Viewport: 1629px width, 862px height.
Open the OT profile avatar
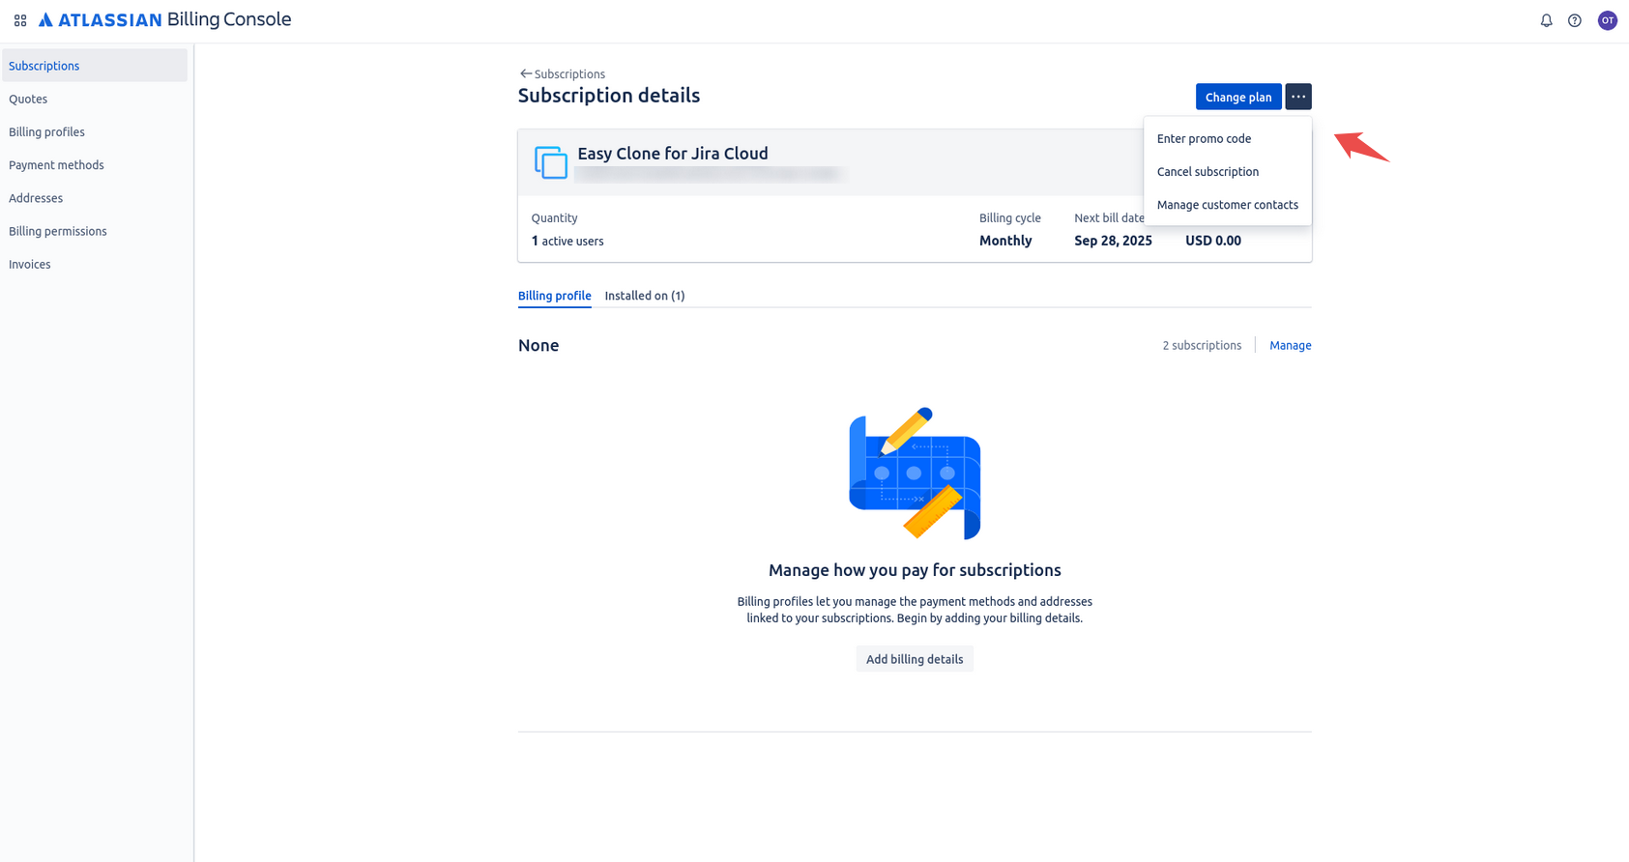1607,20
